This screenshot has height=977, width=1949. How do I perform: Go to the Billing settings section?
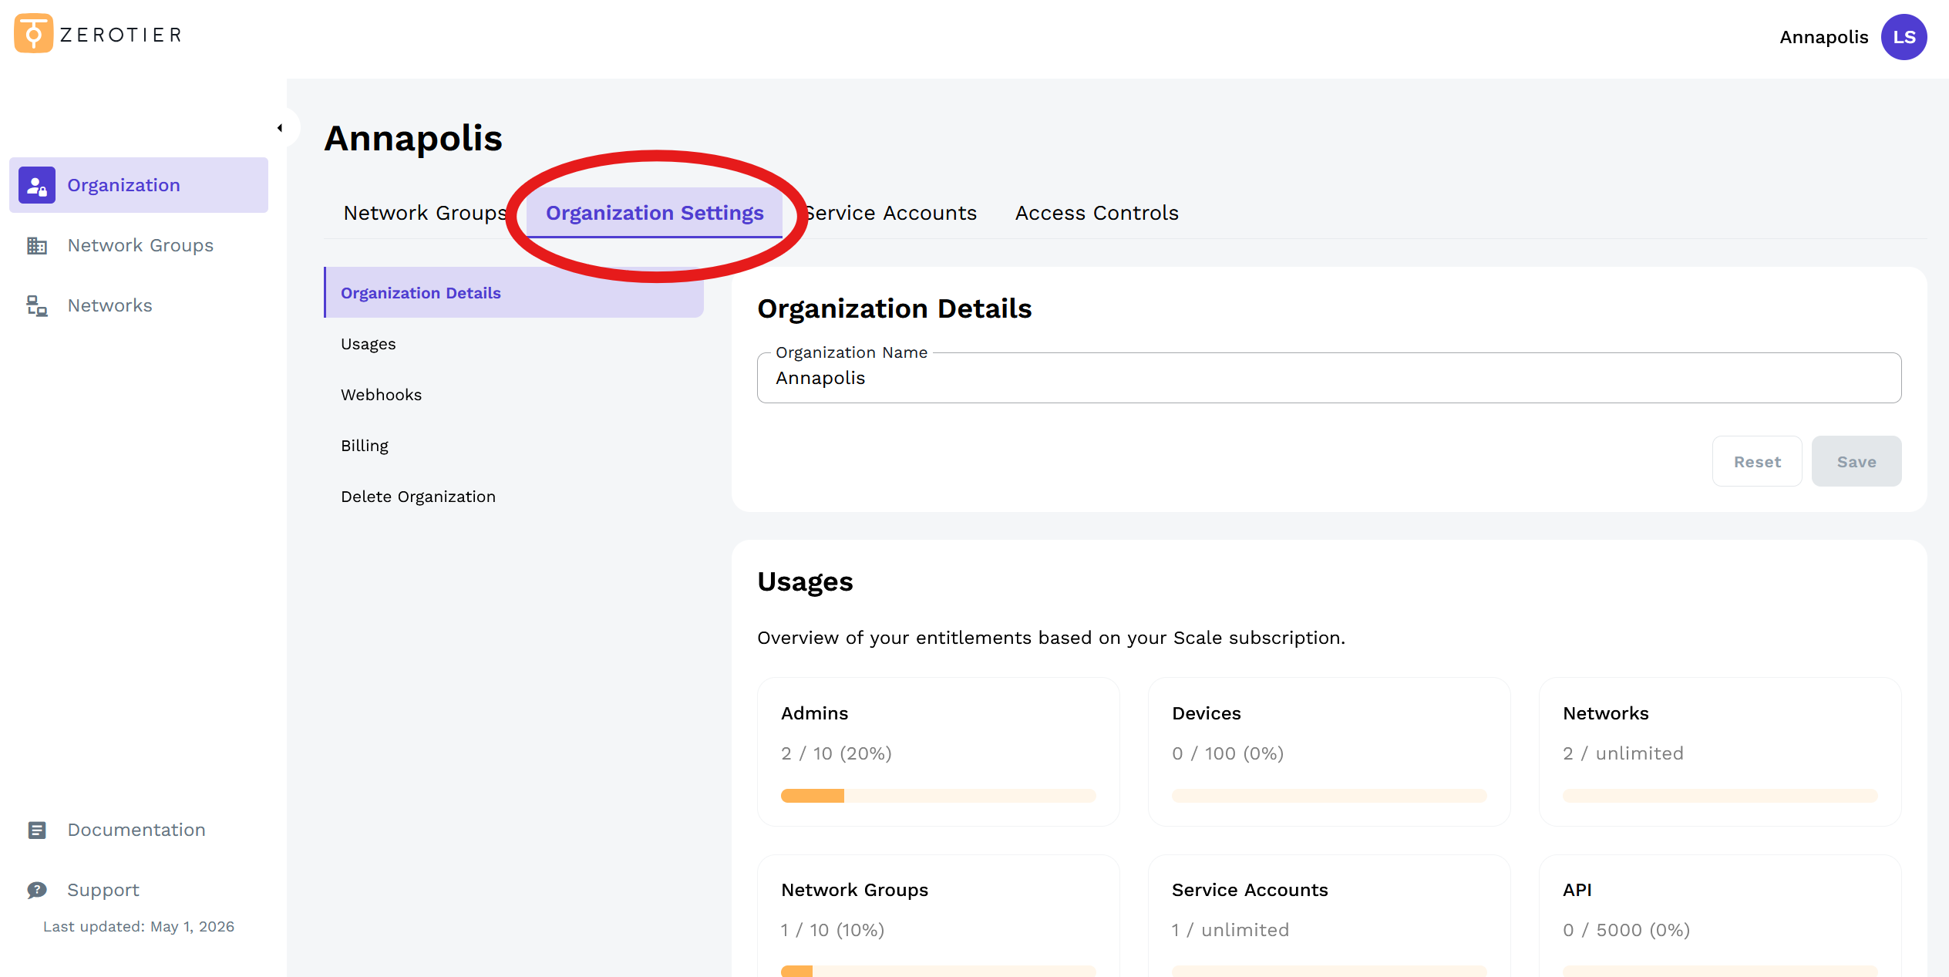[x=365, y=446]
